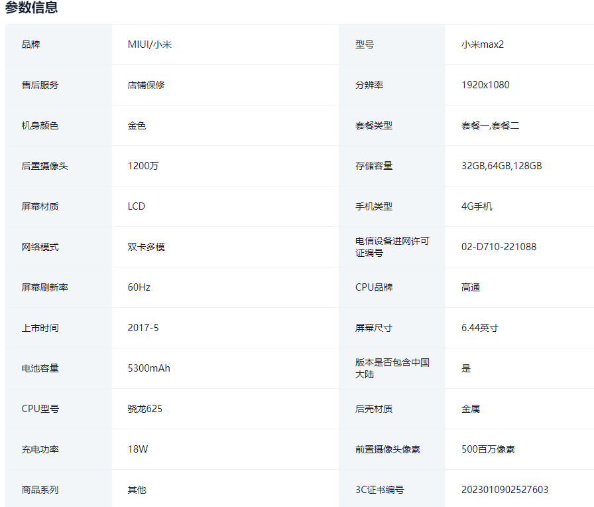This screenshot has height=507, width=594.
Task: Select the 上市时间 label
Action: (40, 328)
